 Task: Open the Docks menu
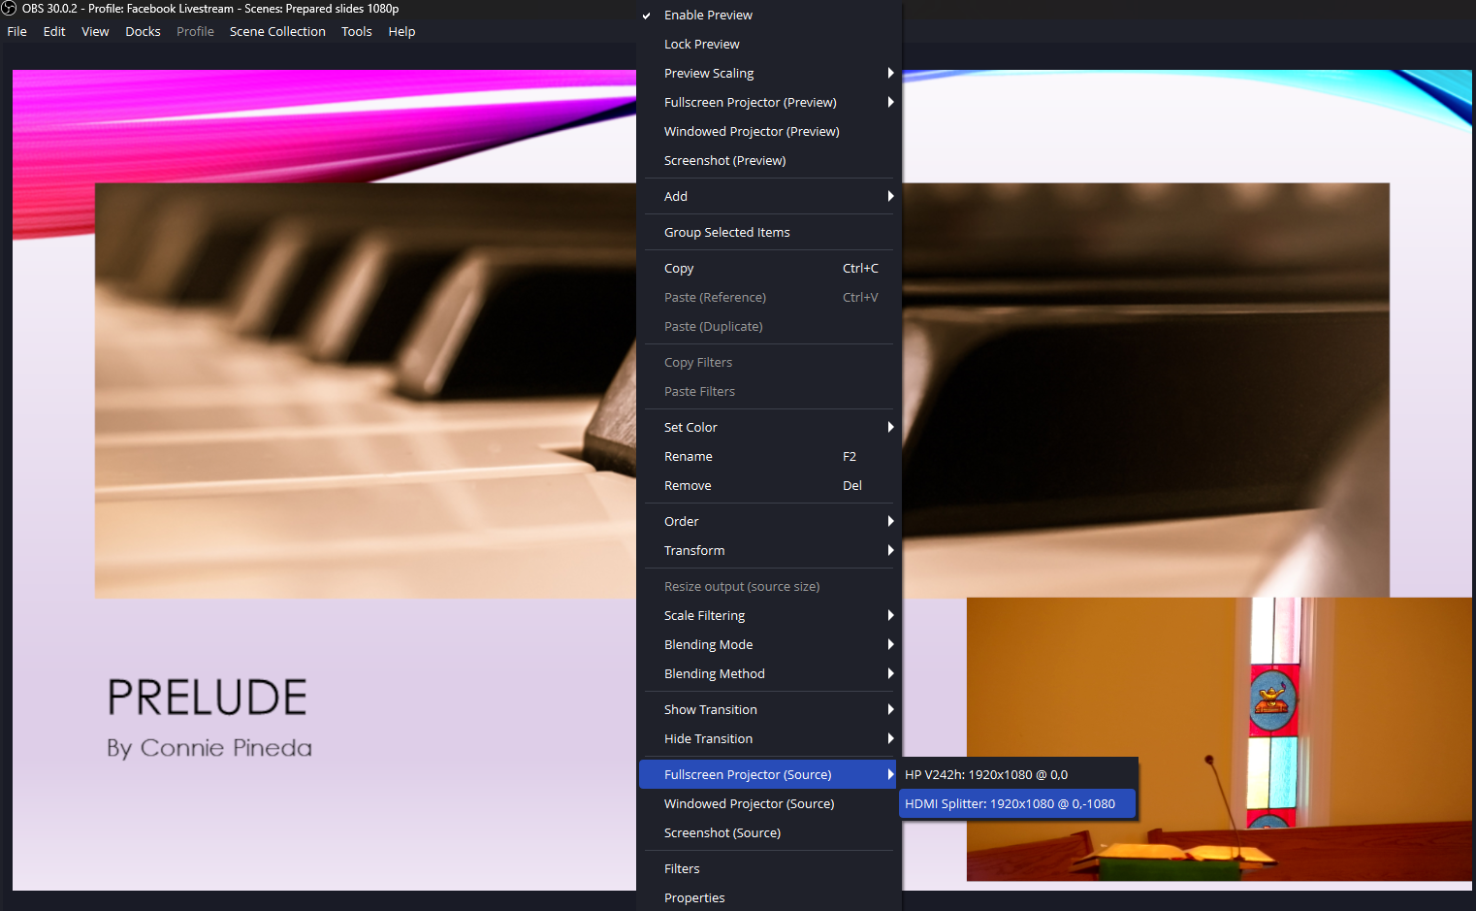pyautogui.click(x=143, y=31)
